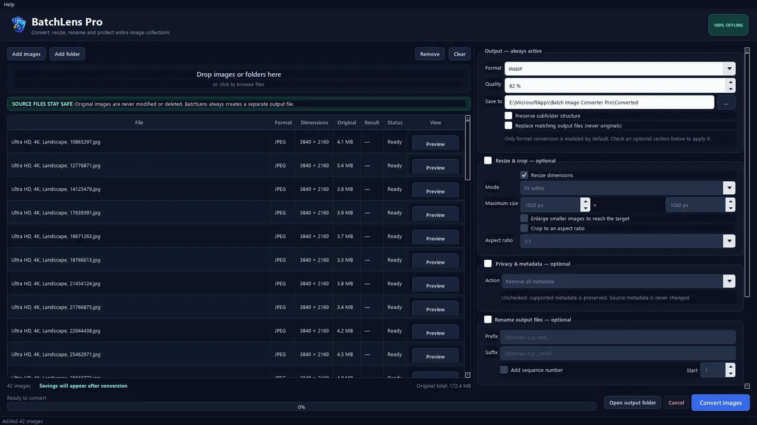Preview the image 17639391.jpg
Screen dimensions: 757x425
435,215
